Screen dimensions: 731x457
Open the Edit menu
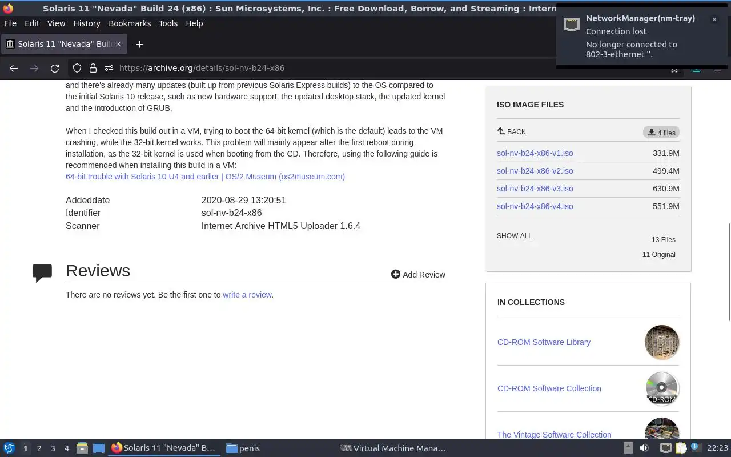pyautogui.click(x=32, y=23)
